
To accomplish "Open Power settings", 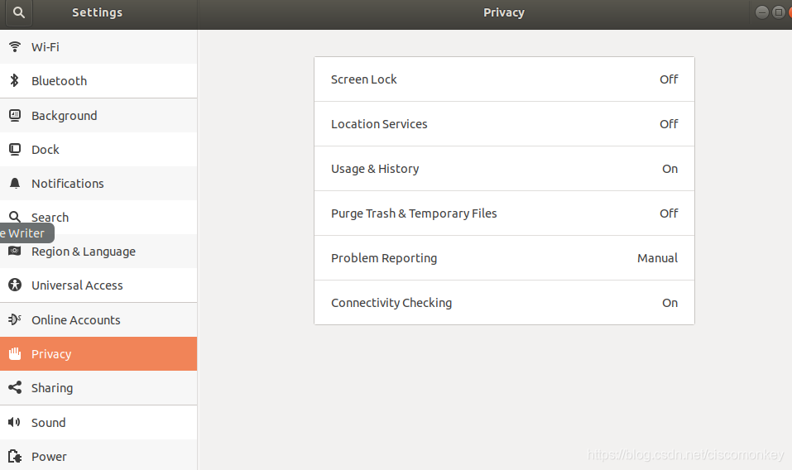I will pyautogui.click(x=98, y=455).
